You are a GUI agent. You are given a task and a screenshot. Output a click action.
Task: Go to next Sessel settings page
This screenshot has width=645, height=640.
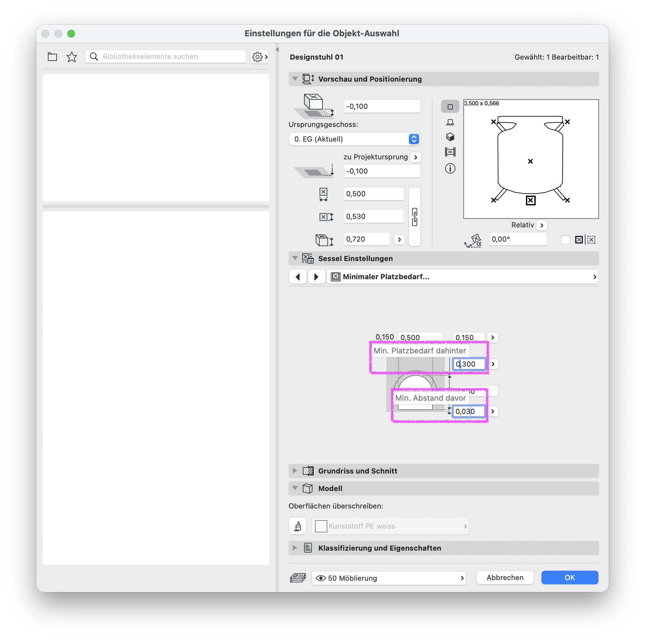click(316, 277)
